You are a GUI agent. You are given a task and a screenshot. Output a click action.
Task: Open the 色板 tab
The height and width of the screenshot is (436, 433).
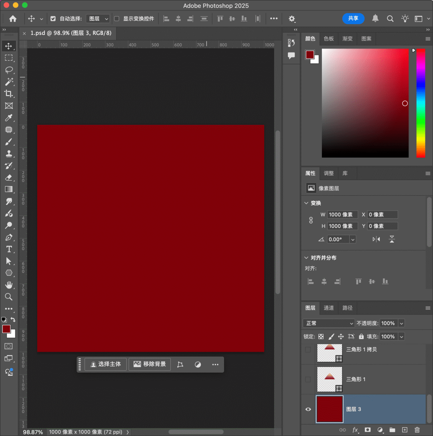click(329, 39)
